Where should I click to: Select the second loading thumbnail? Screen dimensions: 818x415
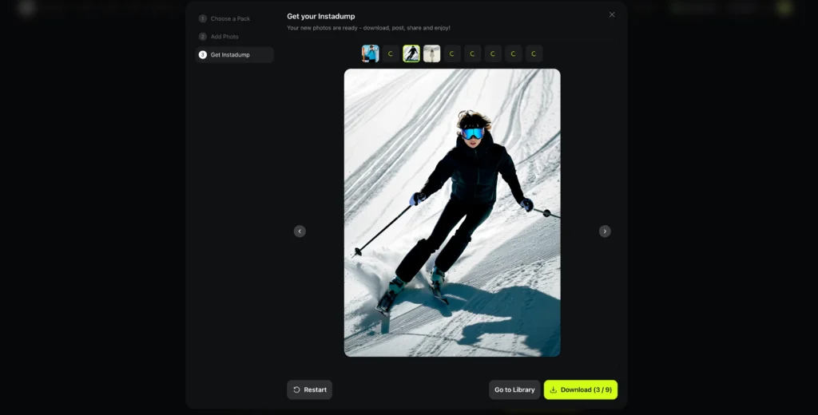point(391,53)
